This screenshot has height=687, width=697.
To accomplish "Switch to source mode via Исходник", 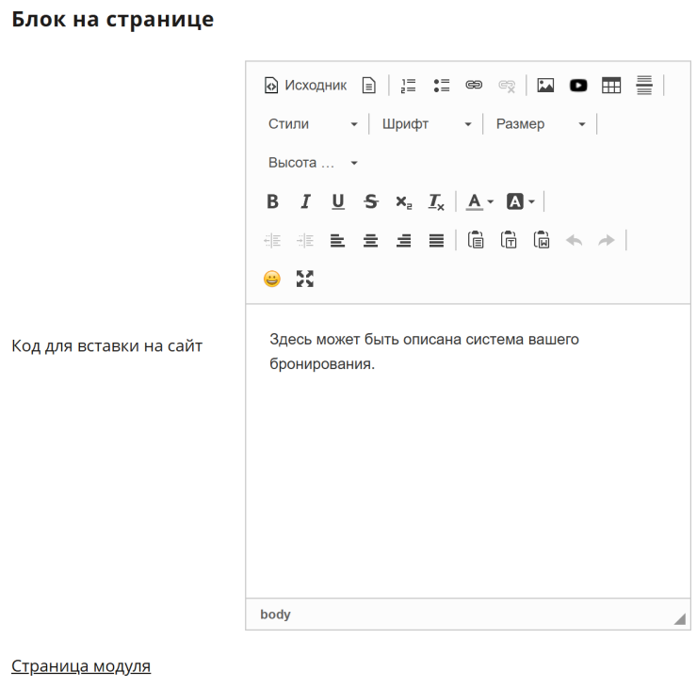I will point(305,86).
